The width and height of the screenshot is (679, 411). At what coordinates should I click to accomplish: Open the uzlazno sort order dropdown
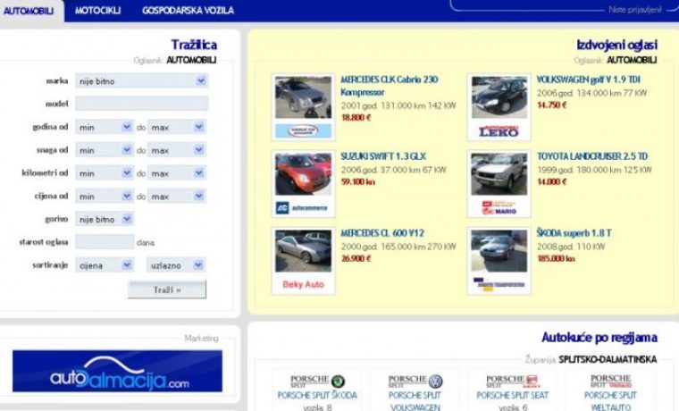pos(176,265)
